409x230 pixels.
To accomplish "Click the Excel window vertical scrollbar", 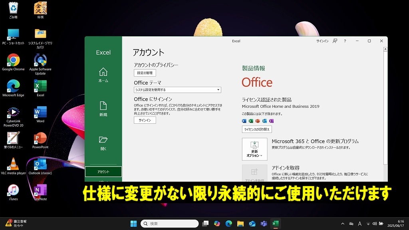I will tap(385, 108).
